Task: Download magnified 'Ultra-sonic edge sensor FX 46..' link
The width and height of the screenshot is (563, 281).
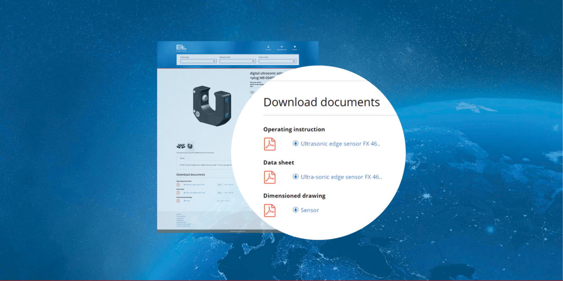Action: click(x=337, y=177)
